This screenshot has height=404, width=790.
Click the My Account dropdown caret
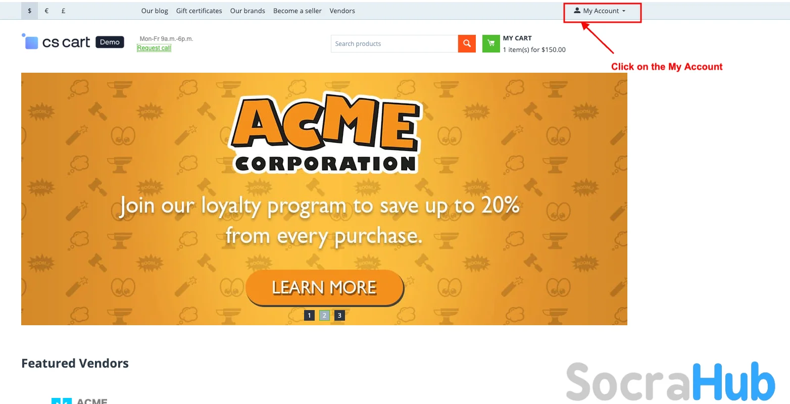click(624, 11)
